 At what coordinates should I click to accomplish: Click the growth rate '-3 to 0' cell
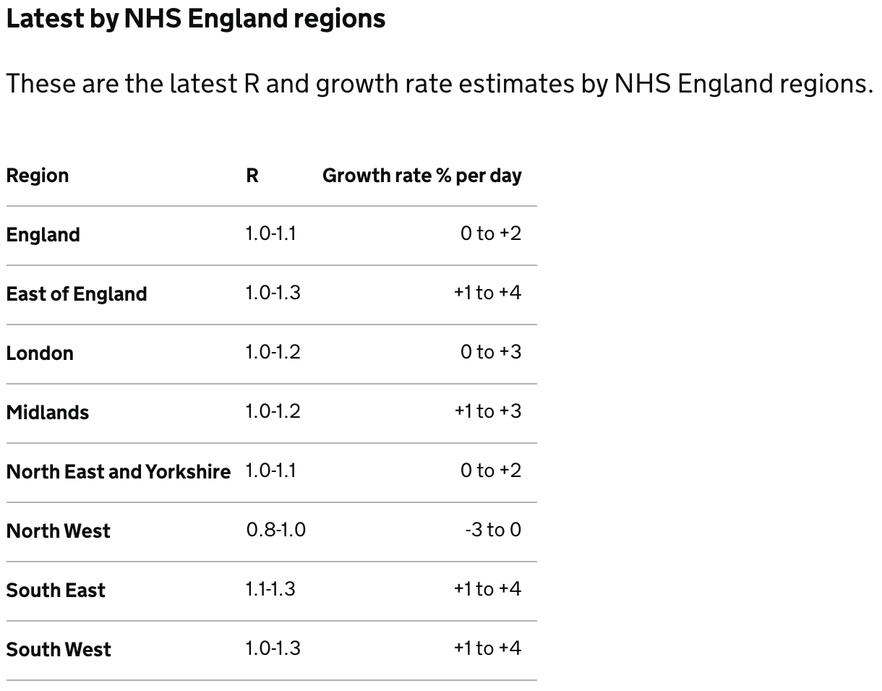(x=493, y=530)
